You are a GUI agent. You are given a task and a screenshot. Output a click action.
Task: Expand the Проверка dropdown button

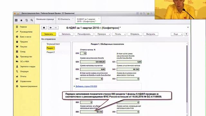pyautogui.click(x=103, y=34)
